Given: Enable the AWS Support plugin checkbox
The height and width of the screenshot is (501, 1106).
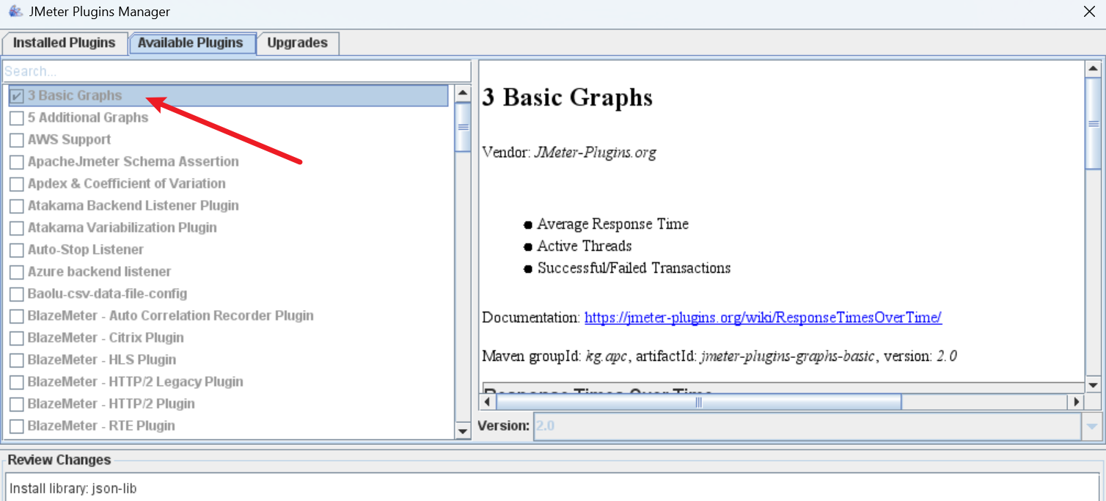Looking at the screenshot, I should pos(17,140).
